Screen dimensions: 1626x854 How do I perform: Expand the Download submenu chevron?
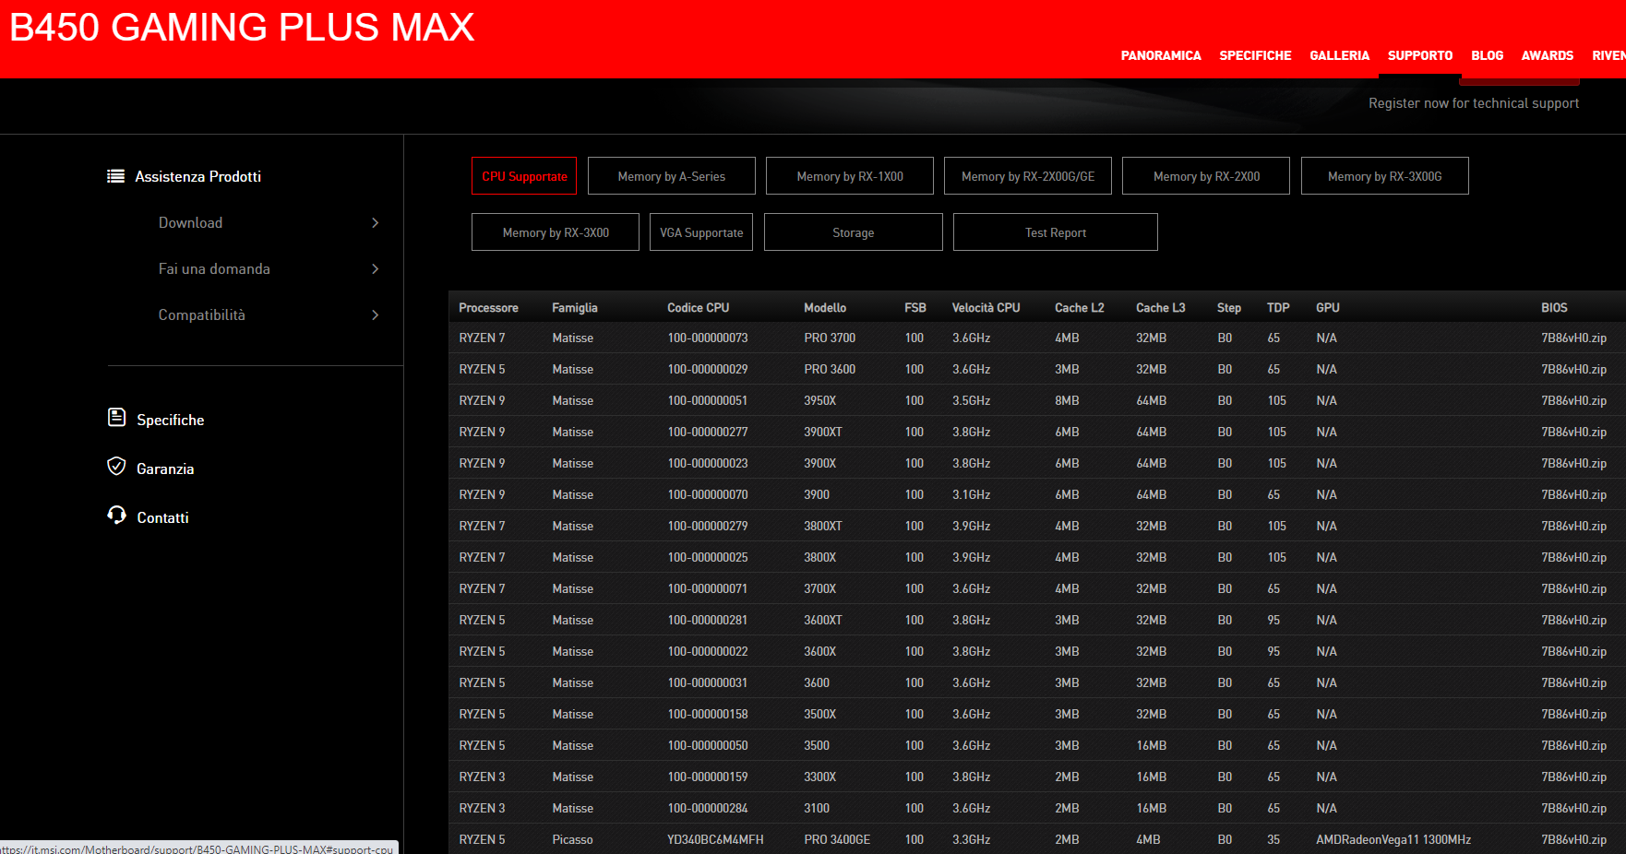pyautogui.click(x=375, y=222)
